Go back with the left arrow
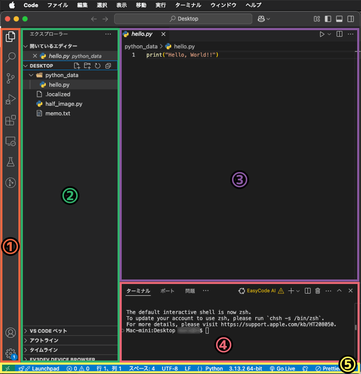 tap(94, 19)
